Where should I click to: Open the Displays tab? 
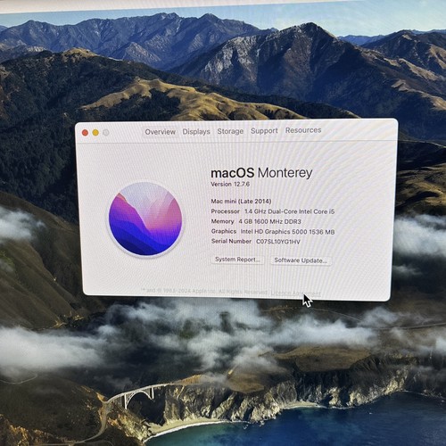(196, 131)
